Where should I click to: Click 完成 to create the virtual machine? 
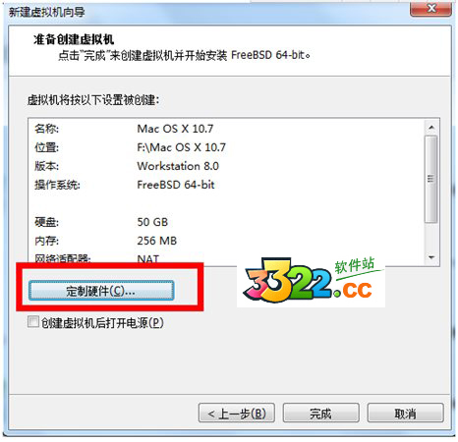(320, 414)
